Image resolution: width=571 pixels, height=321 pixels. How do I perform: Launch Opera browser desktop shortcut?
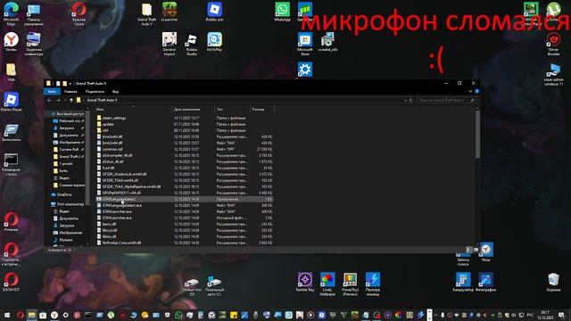tap(79, 14)
